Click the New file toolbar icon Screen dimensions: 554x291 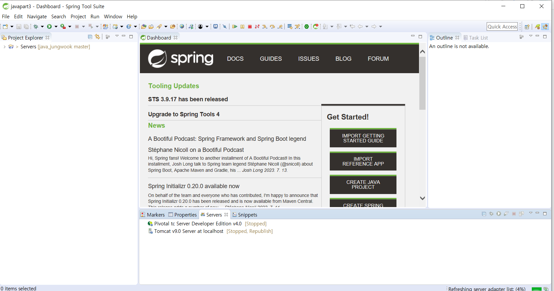(x=5, y=26)
